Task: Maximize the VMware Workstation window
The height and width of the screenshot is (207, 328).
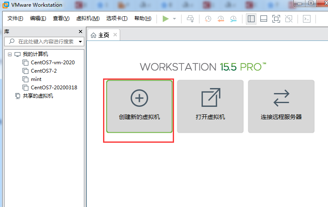Action: coord(311,3)
